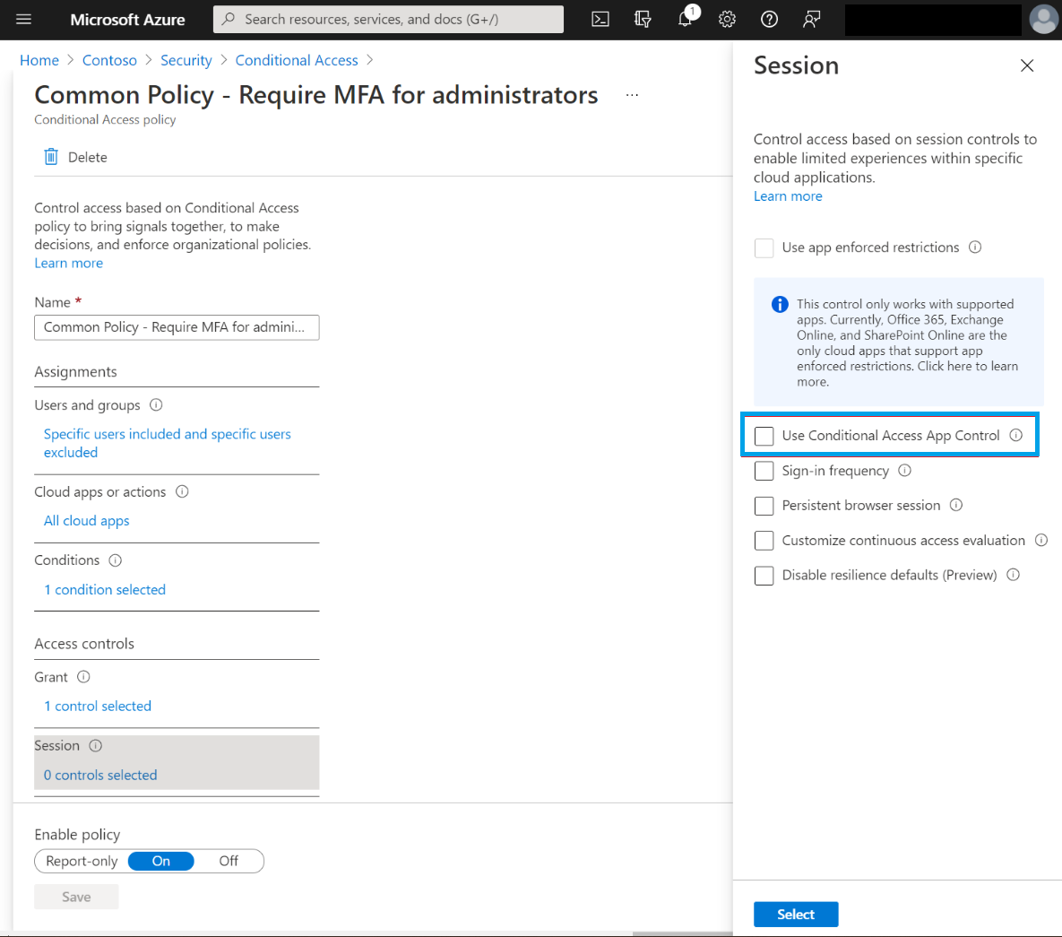Launch Cloud Shell from the top bar

[x=600, y=19]
